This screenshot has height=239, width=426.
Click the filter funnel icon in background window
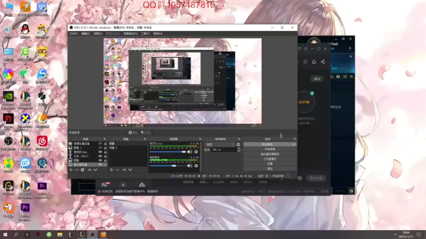click(299, 49)
